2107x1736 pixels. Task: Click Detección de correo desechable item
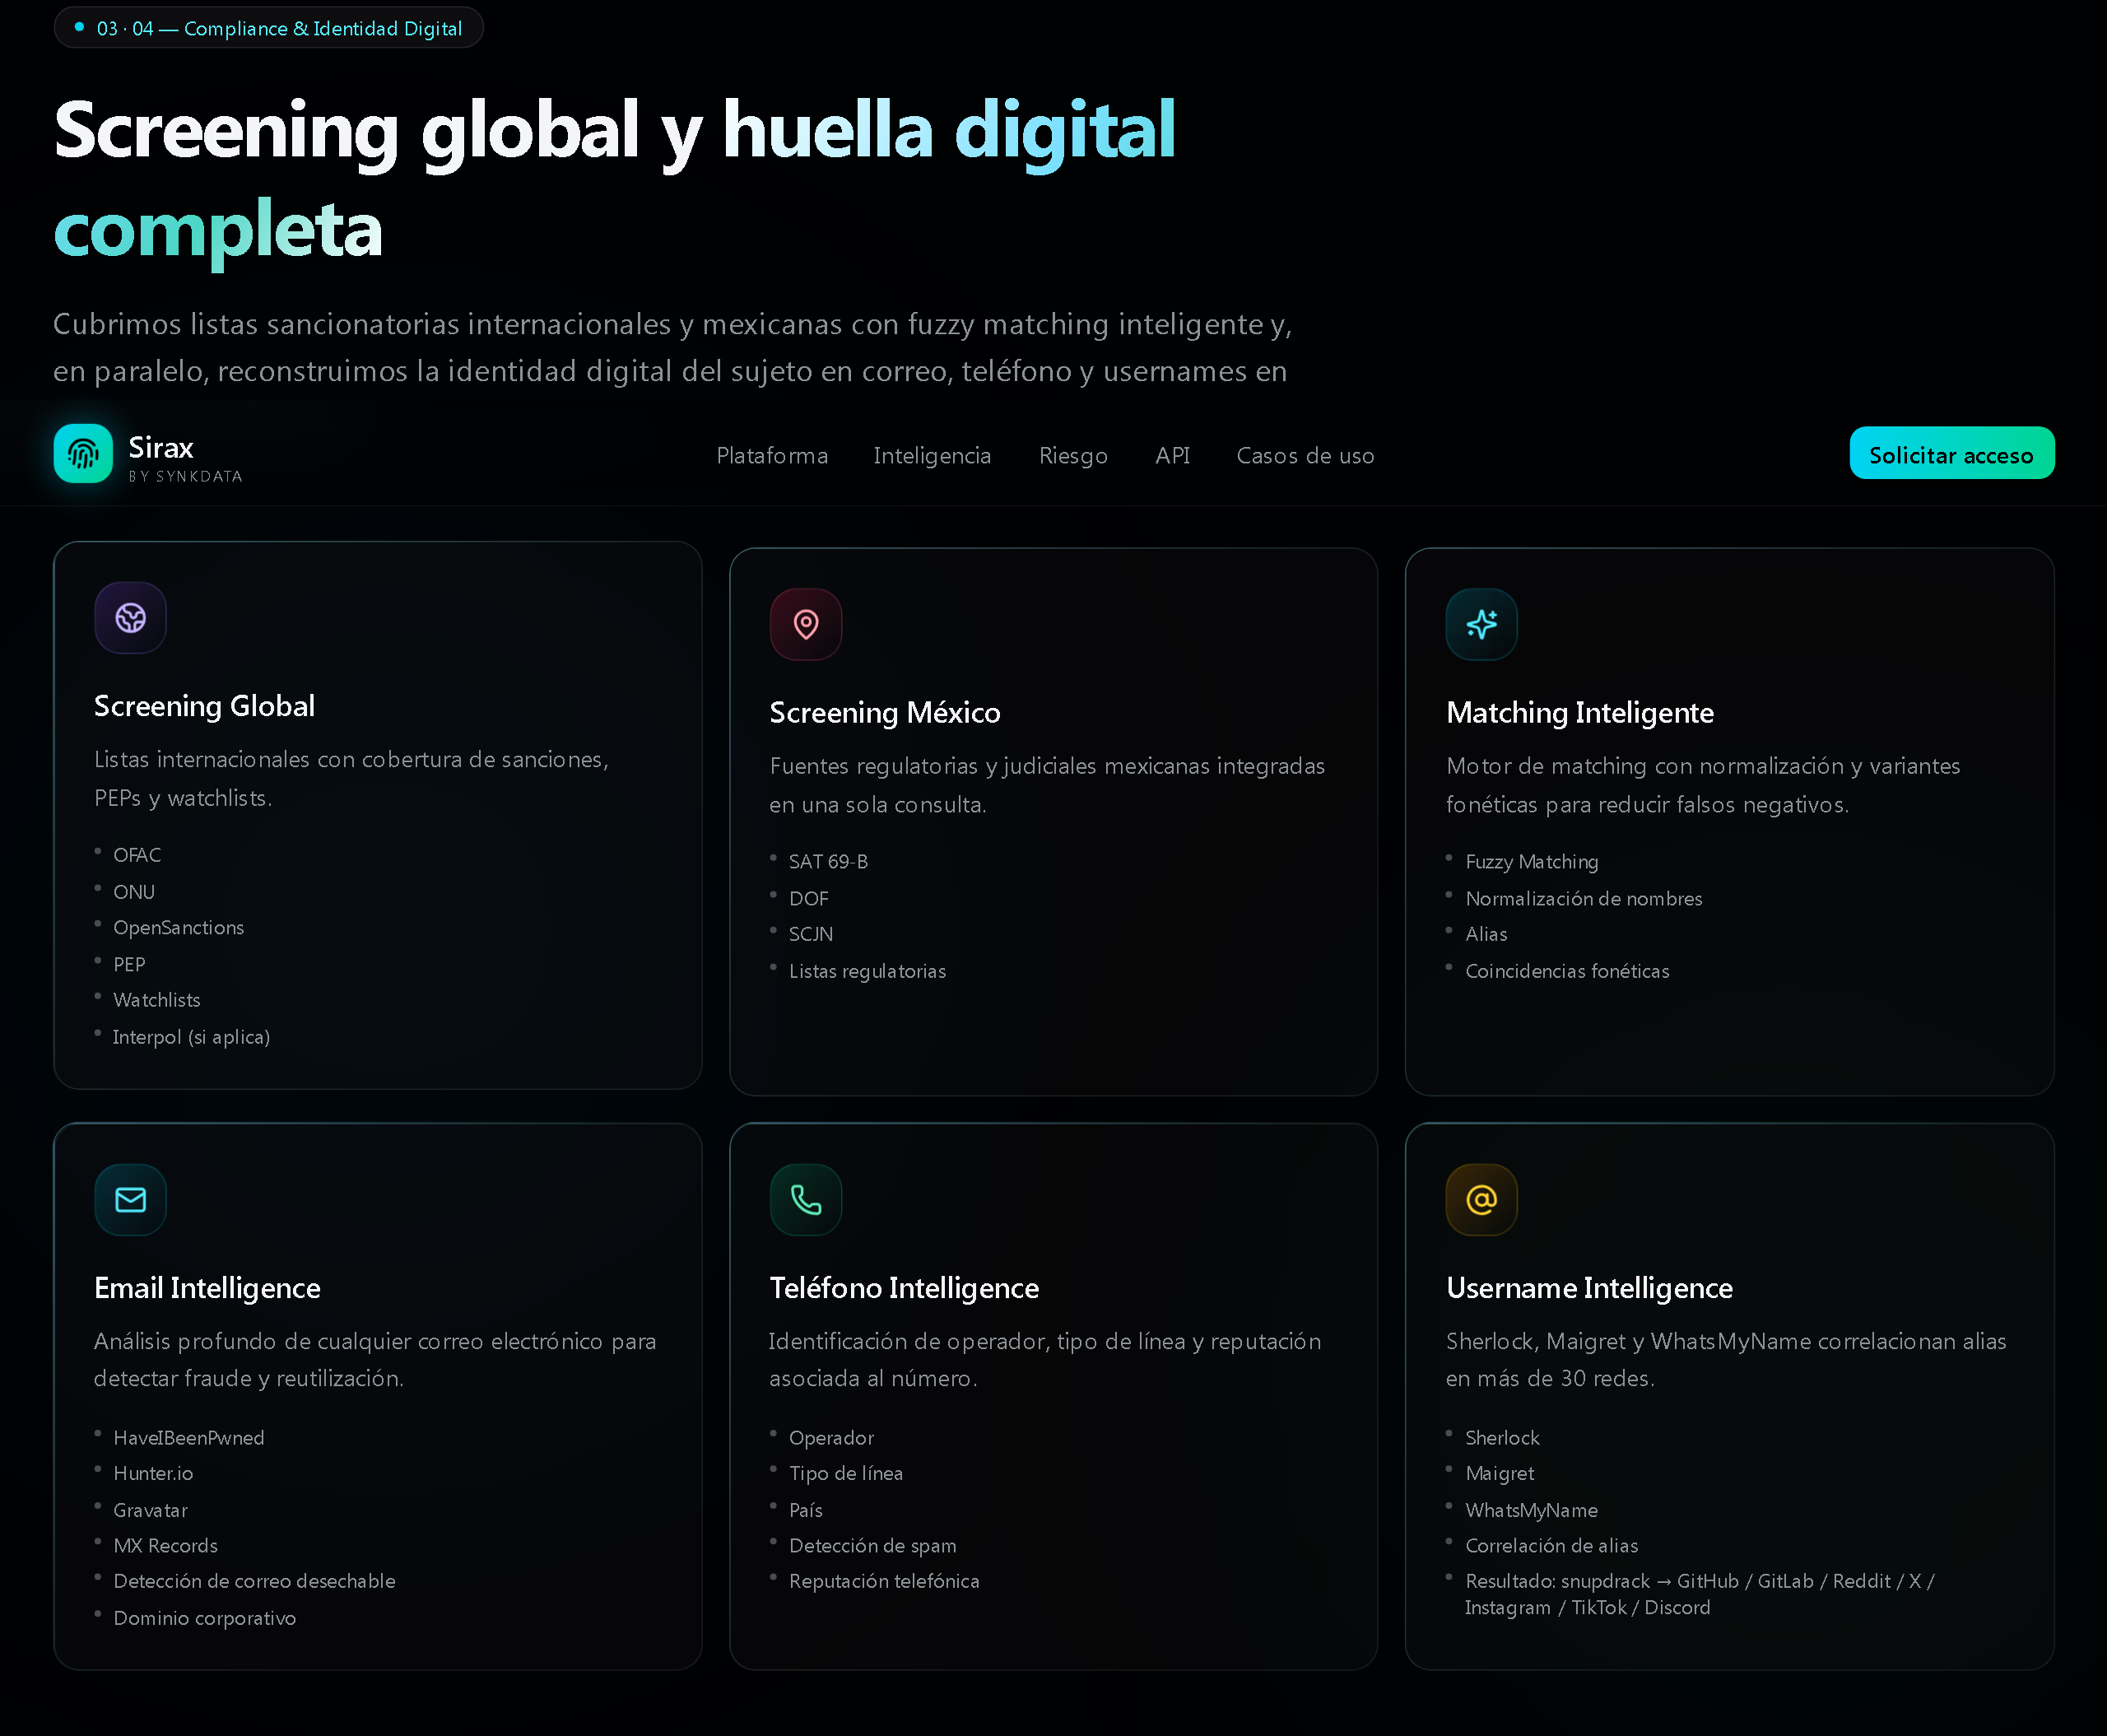point(254,1581)
